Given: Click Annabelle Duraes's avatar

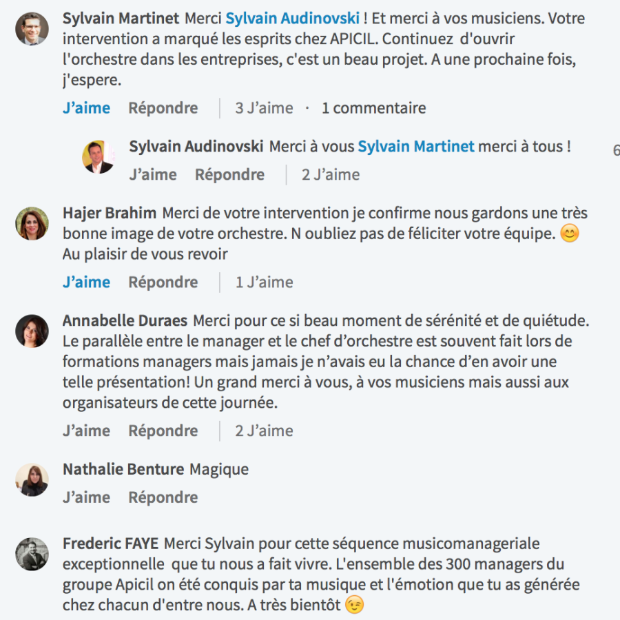Looking at the screenshot, I should click(x=32, y=331).
